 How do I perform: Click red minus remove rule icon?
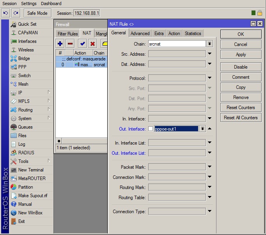[x=70, y=44]
